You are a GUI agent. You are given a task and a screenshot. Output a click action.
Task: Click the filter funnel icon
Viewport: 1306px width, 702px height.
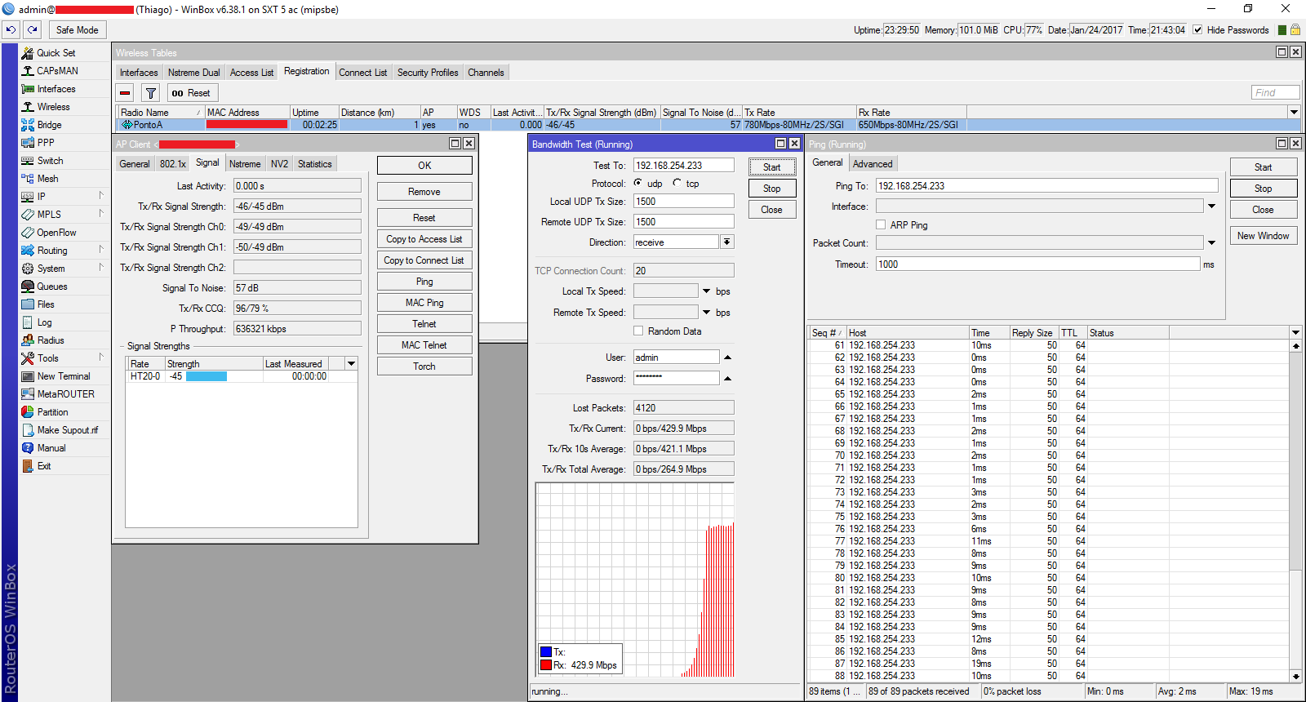(x=151, y=93)
